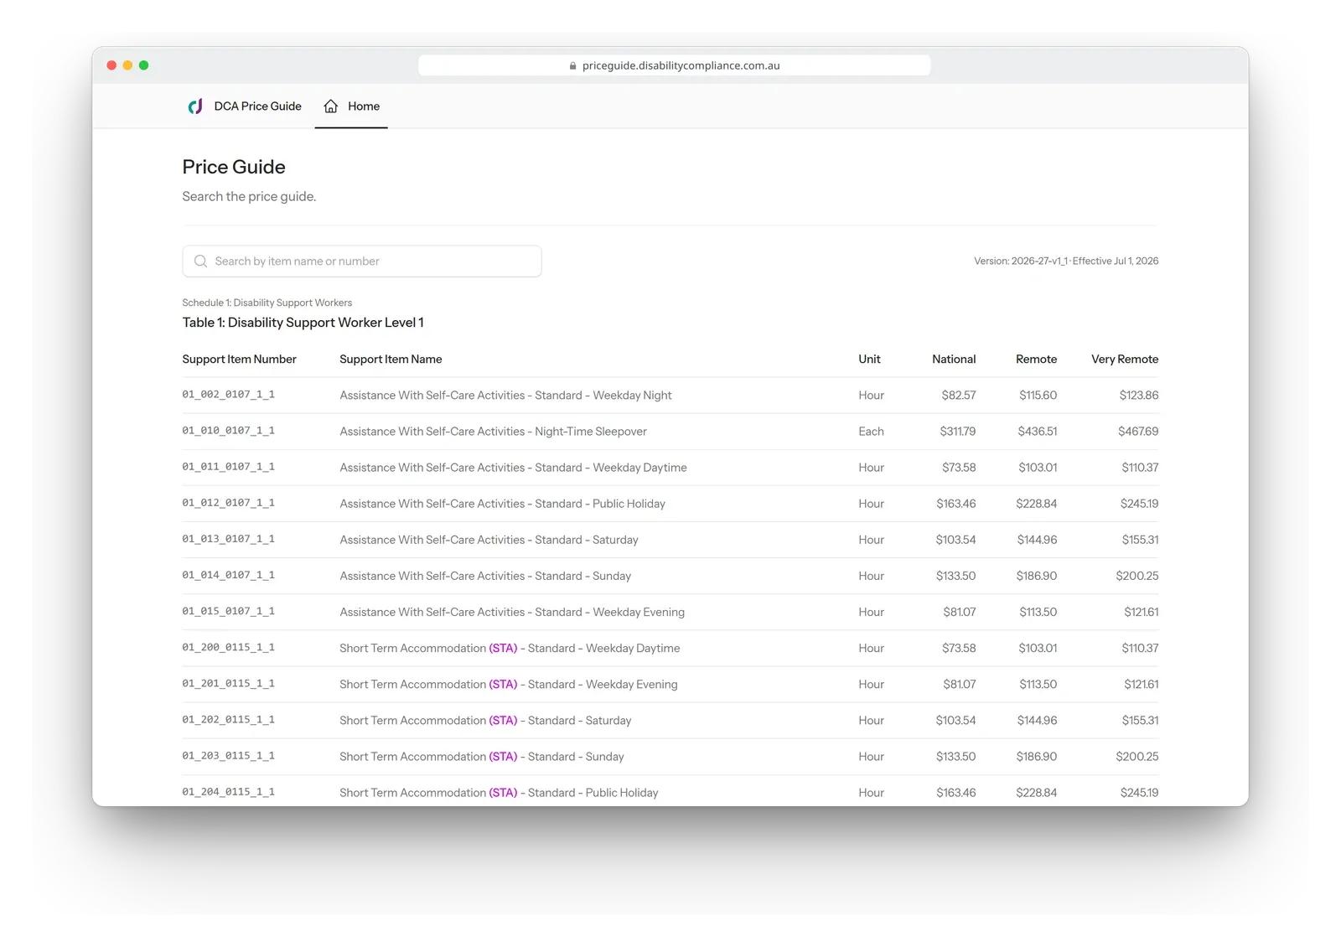Click the Support Item Number column header
1341x947 pixels.
[240, 360]
